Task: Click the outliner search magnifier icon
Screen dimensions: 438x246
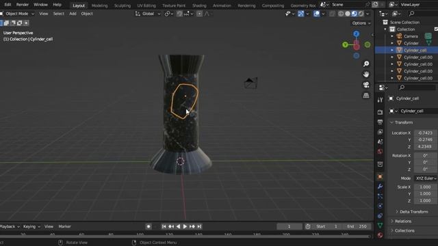Action: (411, 14)
